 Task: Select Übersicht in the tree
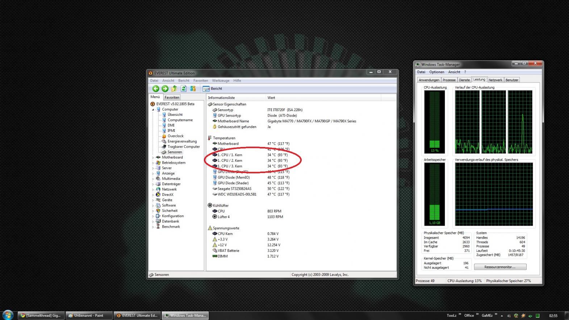coord(175,115)
